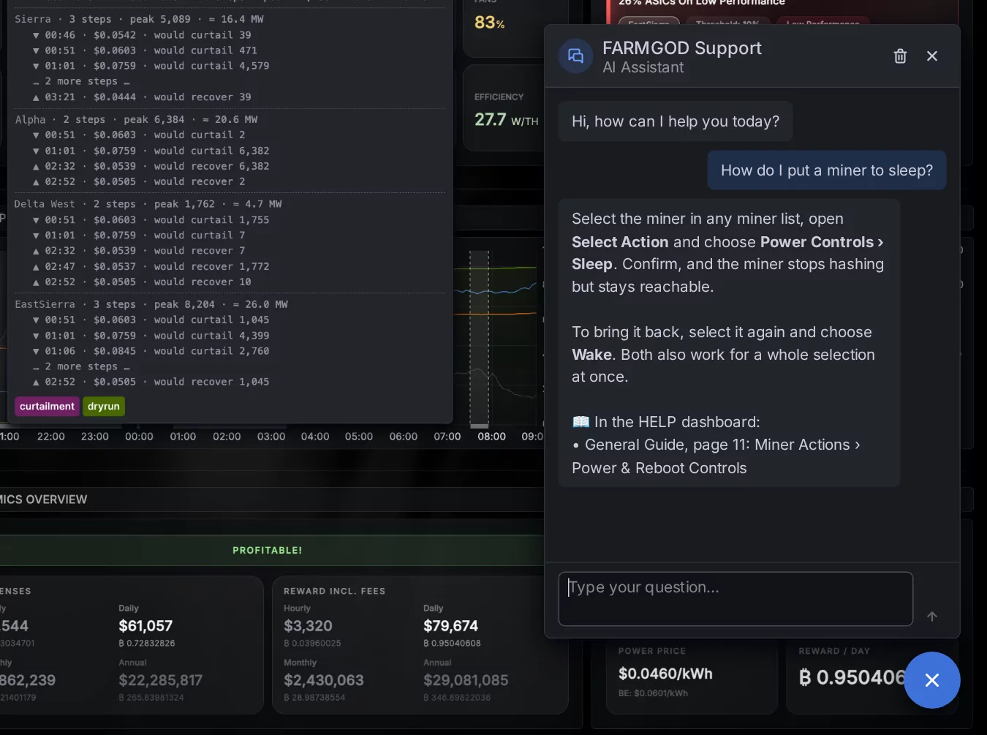
Task: Click the user message about putting miner to sleep
Action: pyautogui.click(x=827, y=170)
